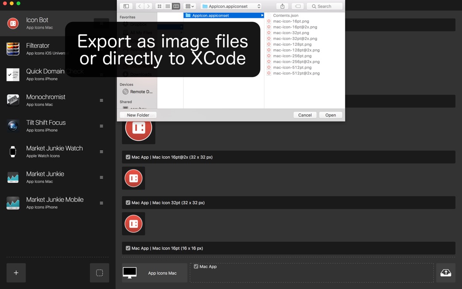
Task: Select the Tilt Shift Focus app icon
Action: pos(13,126)
